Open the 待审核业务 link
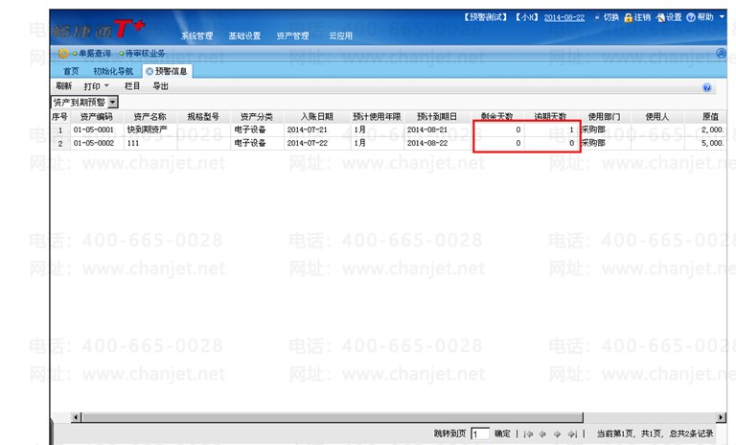Viewport: 736px width, 445px height. (x=145, y=54)
